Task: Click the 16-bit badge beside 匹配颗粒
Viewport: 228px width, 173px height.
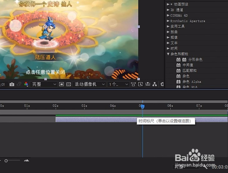Action: coord(178,71)
